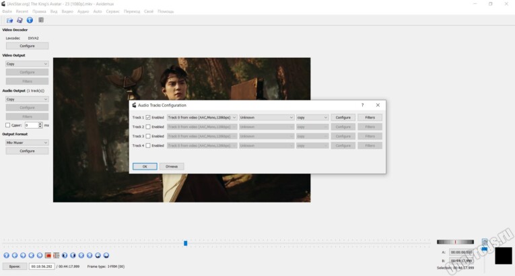
Task: Set selection marker B icon
Action: point(56,255)
